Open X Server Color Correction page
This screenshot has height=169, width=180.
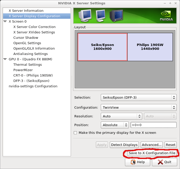click(34, 27)
